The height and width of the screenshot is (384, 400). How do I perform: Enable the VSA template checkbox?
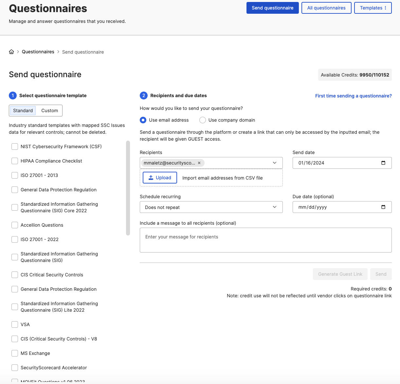[x=14, y=324]
